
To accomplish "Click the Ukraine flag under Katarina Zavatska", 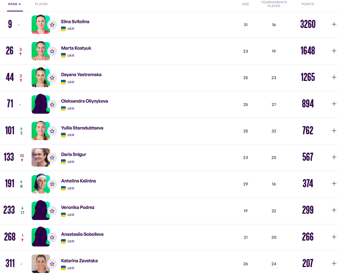I will [x=63, y=268].
